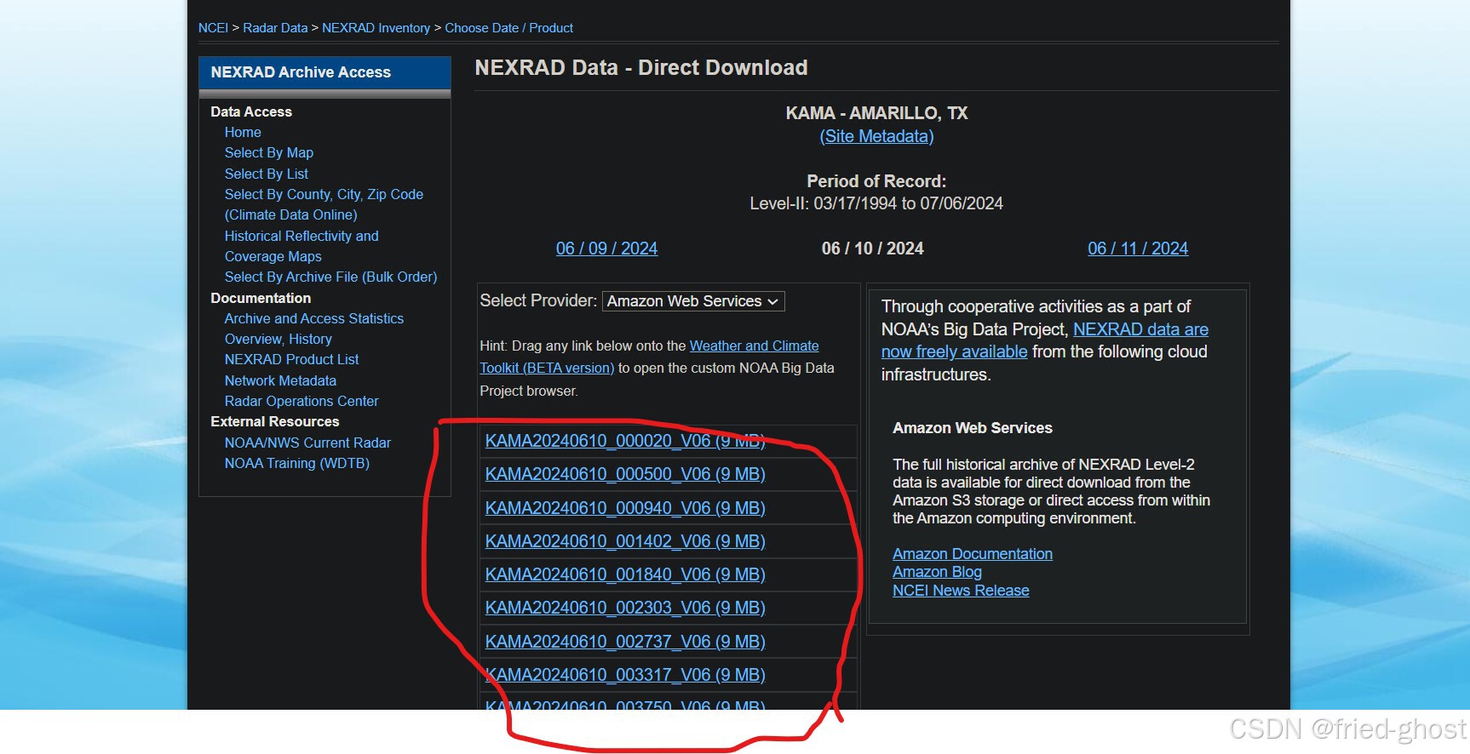
Task: Open Archive and Access Statistics link
Action: pyautogui.click(x=314, y=318)
